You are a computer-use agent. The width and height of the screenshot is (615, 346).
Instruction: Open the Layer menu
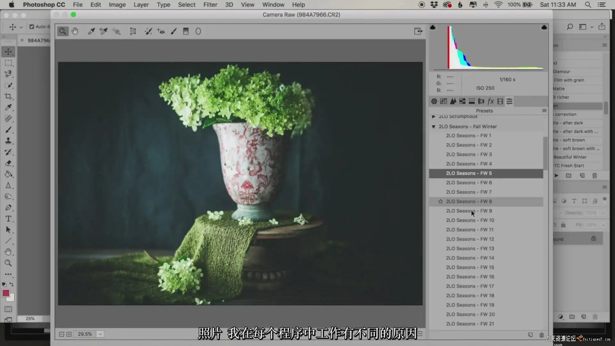click(x=141, y=4)
